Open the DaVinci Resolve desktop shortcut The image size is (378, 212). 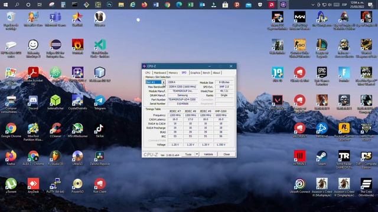(100, 158)
